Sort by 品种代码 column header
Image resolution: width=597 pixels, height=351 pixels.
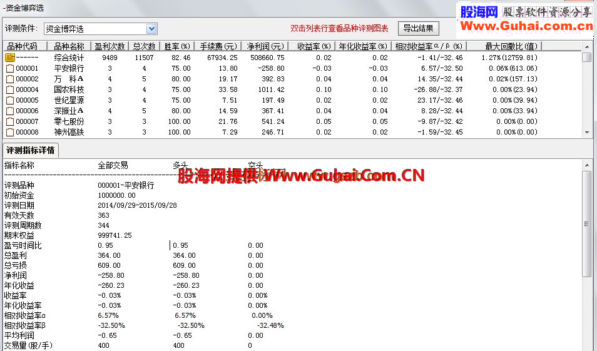tap(25, 46)
